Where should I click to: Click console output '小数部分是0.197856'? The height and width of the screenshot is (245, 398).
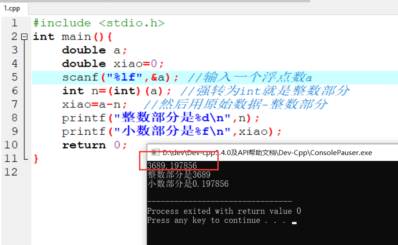pyautogui.click(x=188, y=184)
